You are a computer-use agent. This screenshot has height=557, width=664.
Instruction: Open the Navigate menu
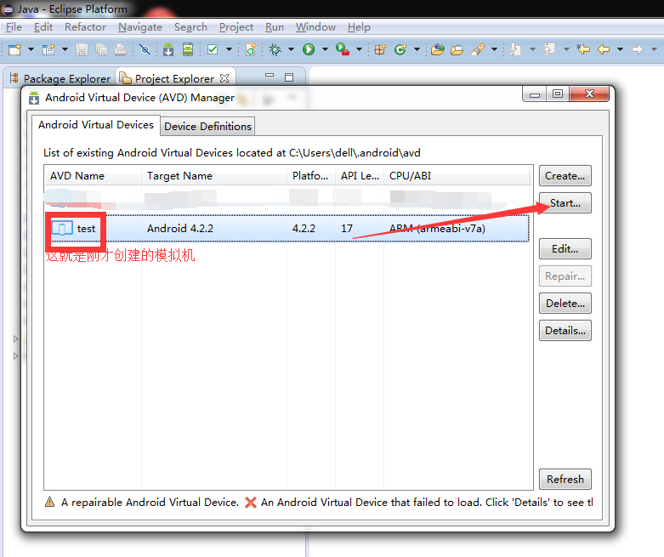[x=140, y=27]
